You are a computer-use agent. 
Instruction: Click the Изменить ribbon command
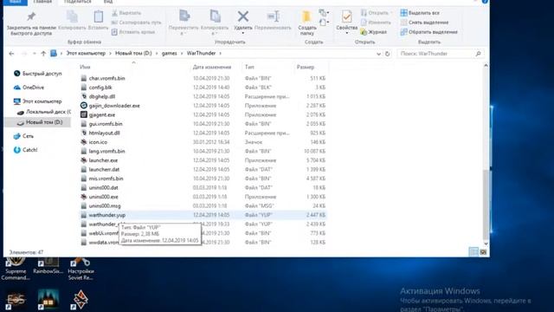[x=376, y=23]
